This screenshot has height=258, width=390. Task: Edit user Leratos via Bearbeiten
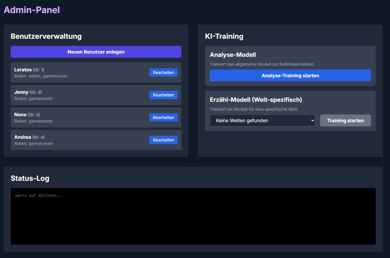pos(163,72)
